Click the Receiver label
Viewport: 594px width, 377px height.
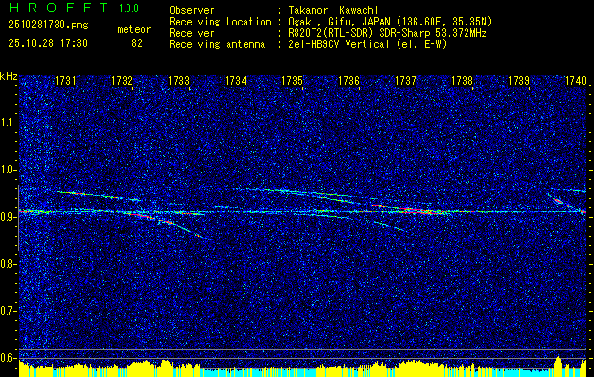click(x=192, y=33)
